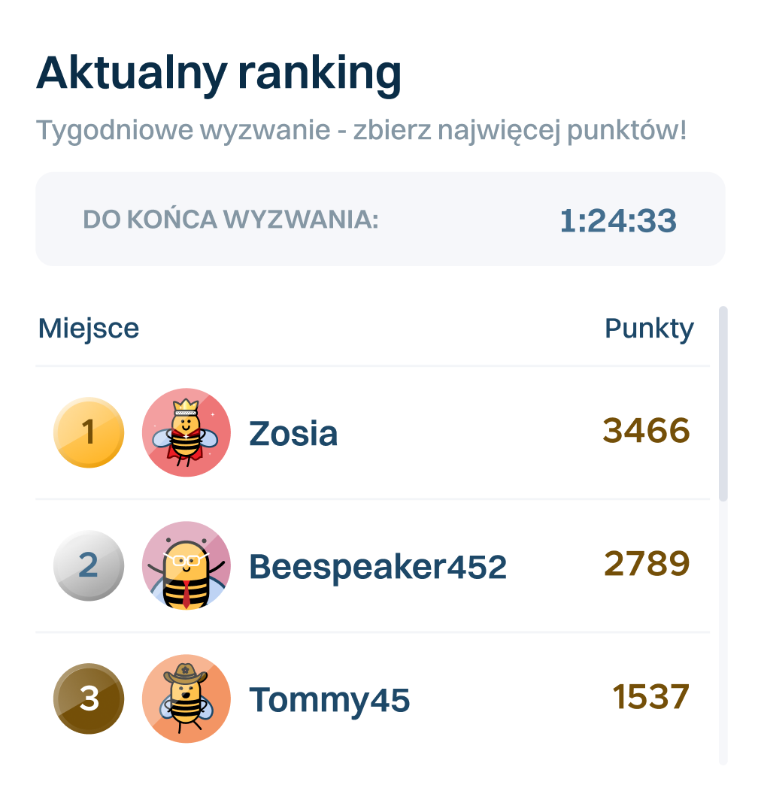Open Tommy45's cowboy bee avatar
761x806 pixels.
(186, 698)
